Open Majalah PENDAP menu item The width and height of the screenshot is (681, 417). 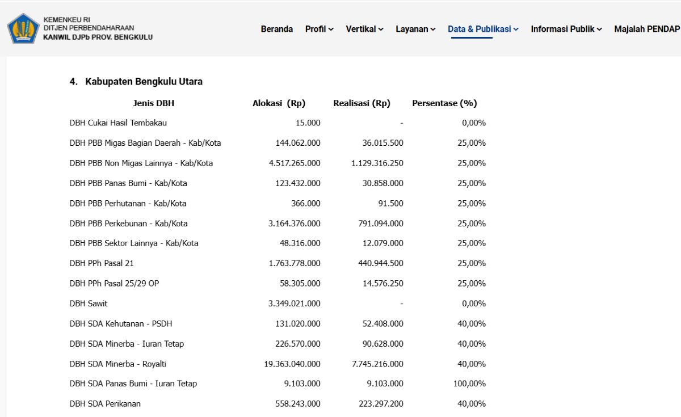point(647,29)
